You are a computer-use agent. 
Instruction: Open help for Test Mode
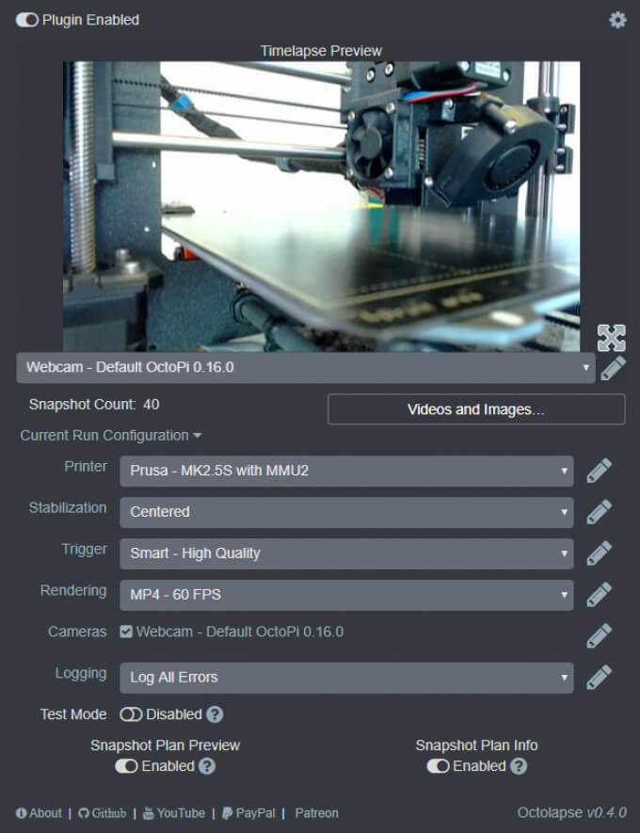tap(215, 714)
